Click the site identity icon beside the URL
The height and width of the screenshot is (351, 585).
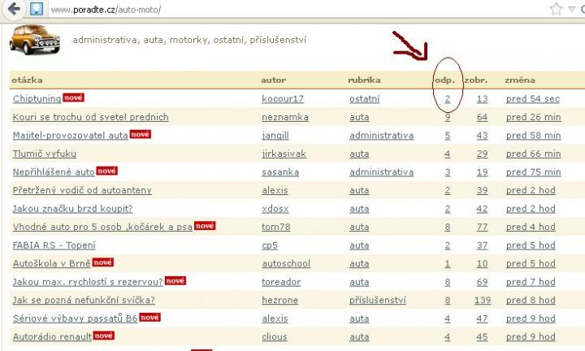pos(37,9)
